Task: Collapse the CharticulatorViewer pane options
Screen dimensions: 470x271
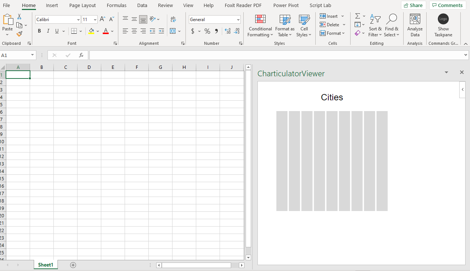Action: [x=446, y=72]
